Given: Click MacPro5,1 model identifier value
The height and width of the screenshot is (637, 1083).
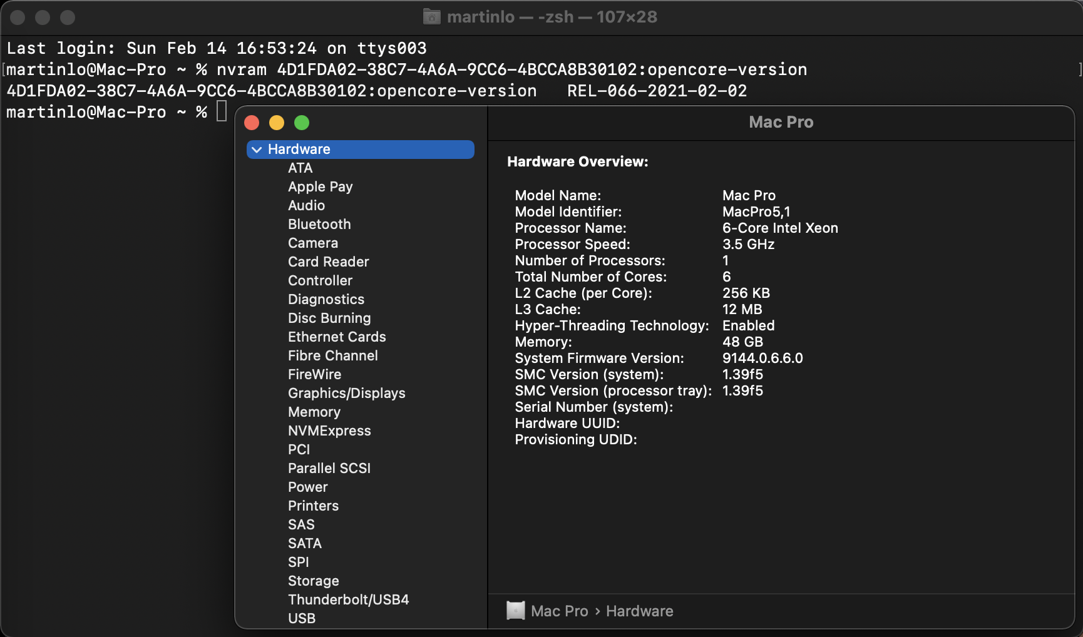Looking at the screenshot, I should tap(756, 212).
